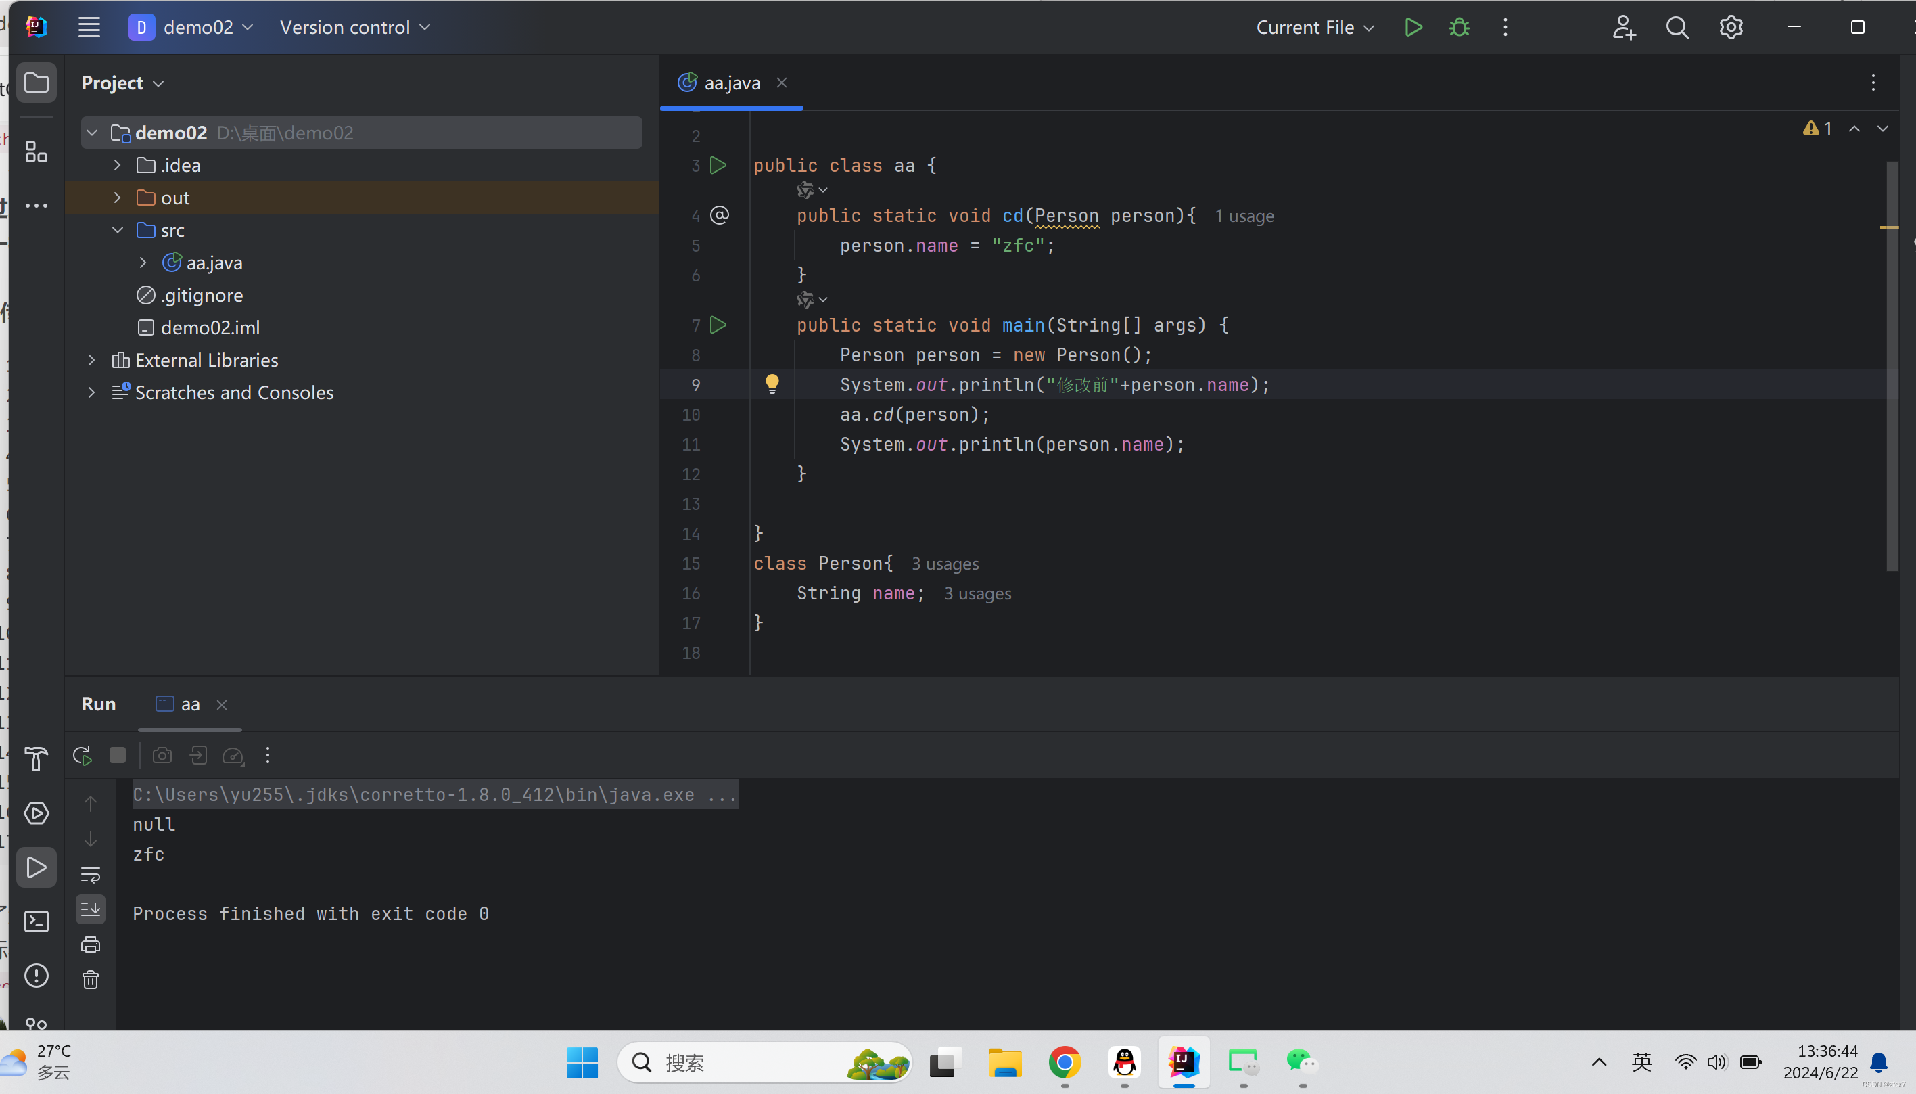Expand the out folder in project tree

tap(117, 198)
